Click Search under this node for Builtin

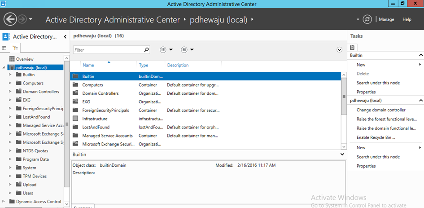click(x=378, y=83)
